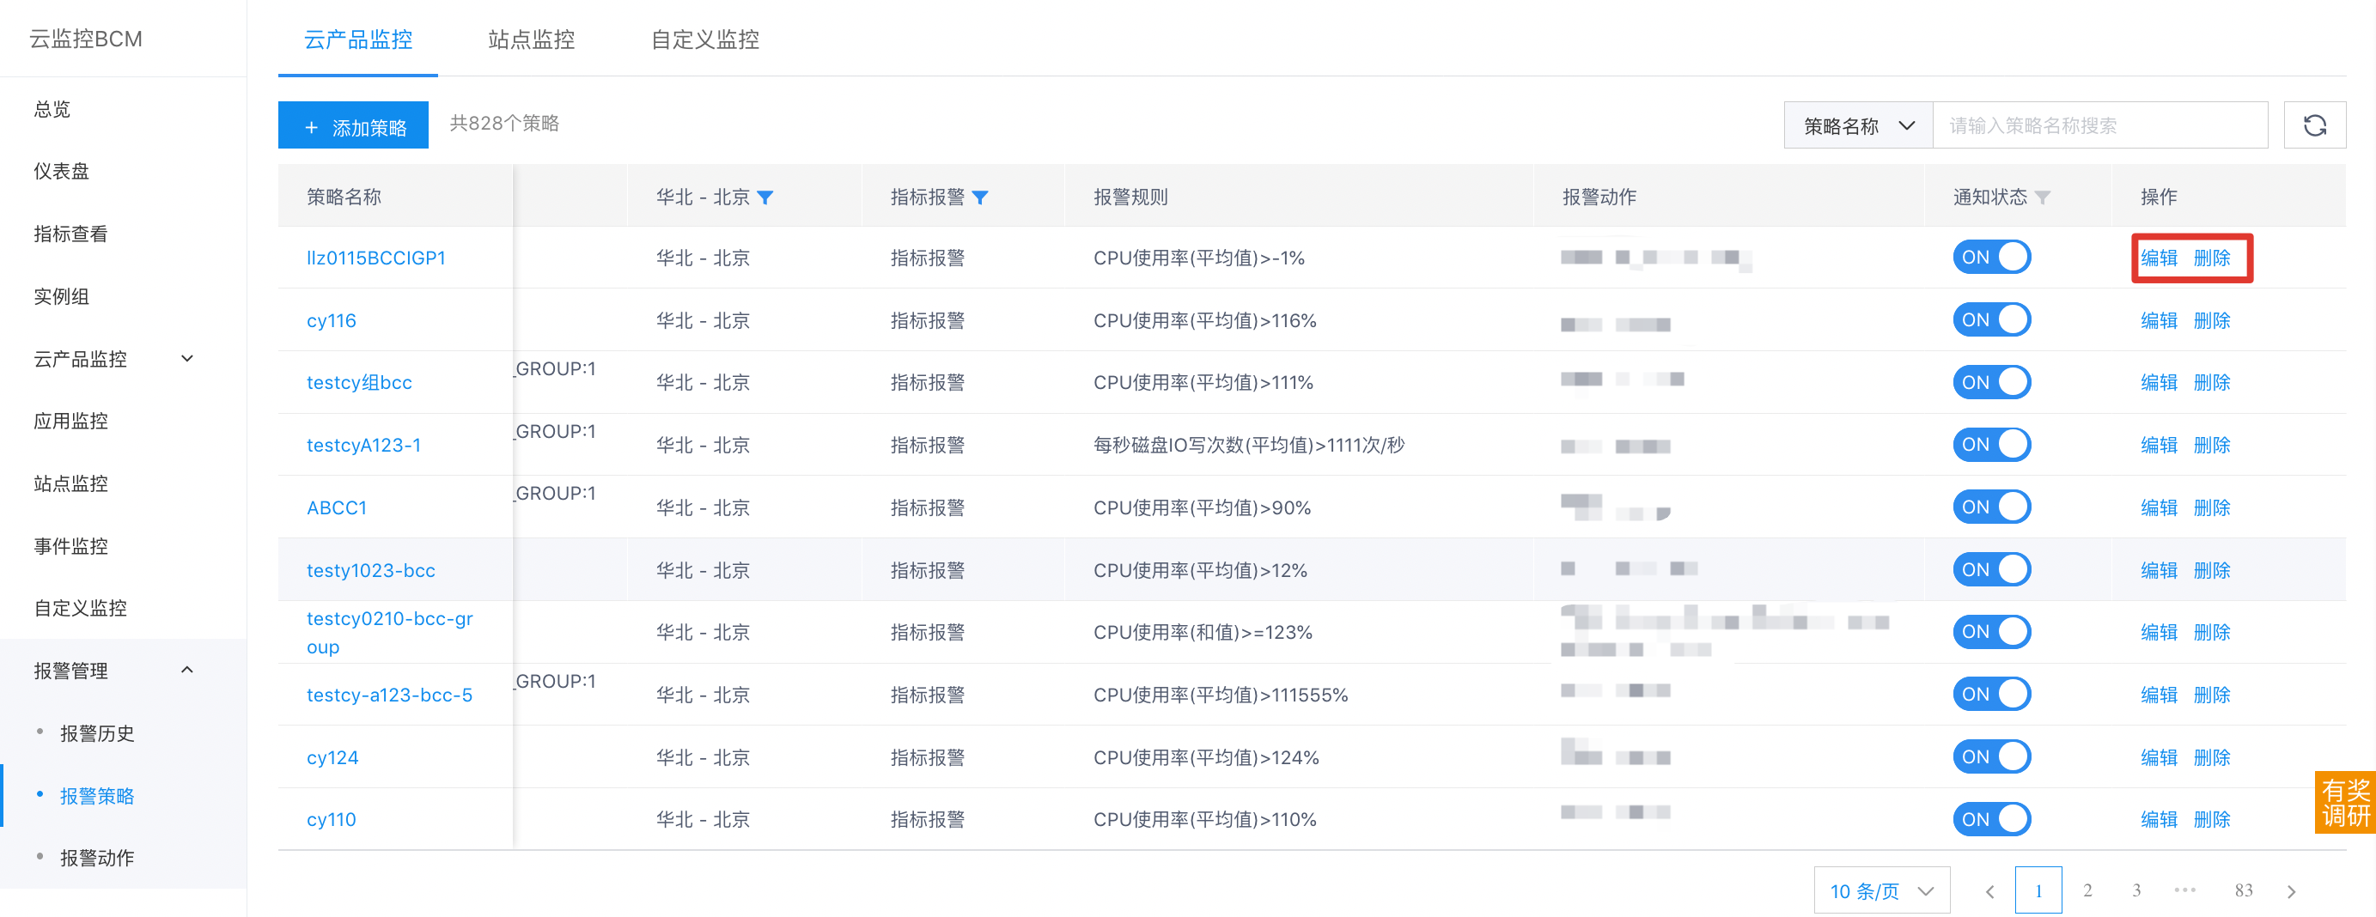This screenshot has height=917, width=2376.
Task: Go to page 83
Action: pos(2243,890)
